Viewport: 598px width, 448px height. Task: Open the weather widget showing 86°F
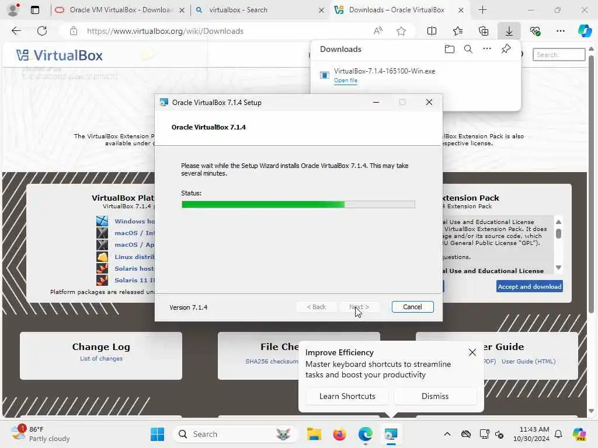tap(40, 434)
